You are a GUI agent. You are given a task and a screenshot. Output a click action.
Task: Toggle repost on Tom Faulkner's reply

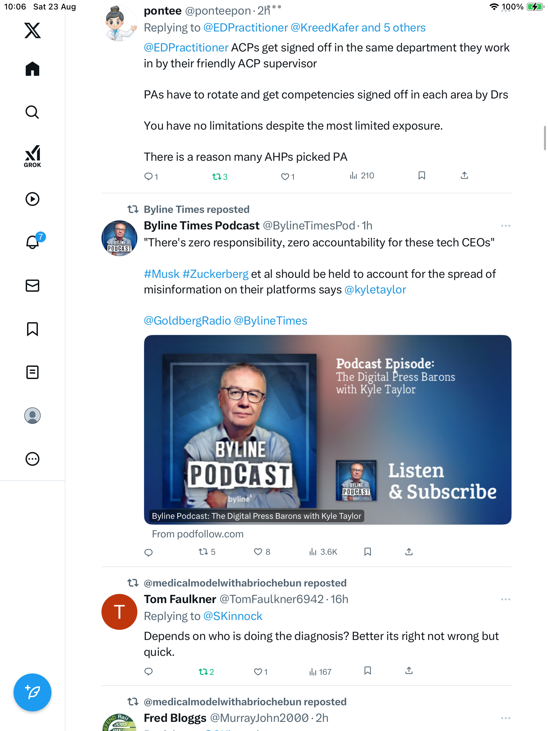click(x=203, y=672)
